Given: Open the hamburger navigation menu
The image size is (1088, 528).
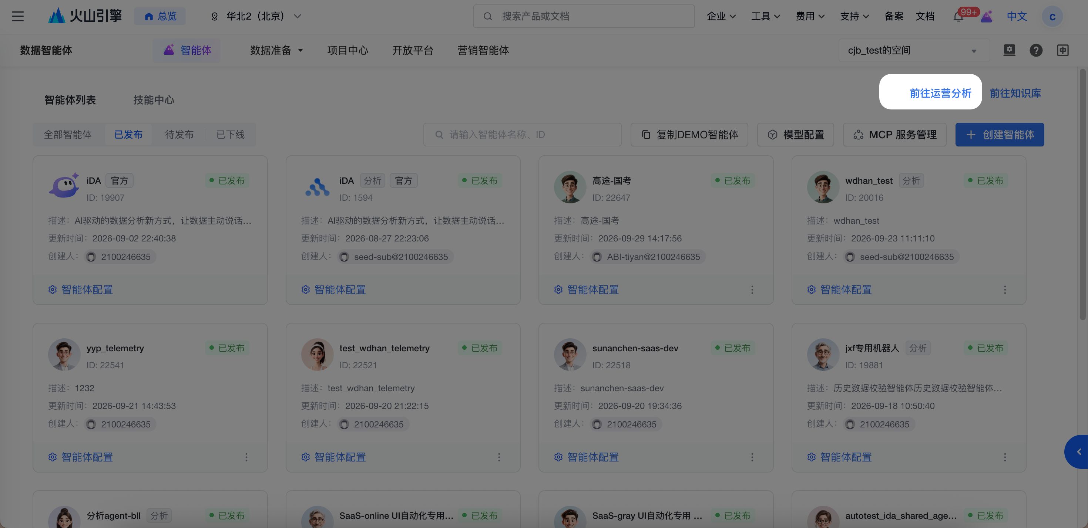Looking at the screenshot, I should [18, 17].
